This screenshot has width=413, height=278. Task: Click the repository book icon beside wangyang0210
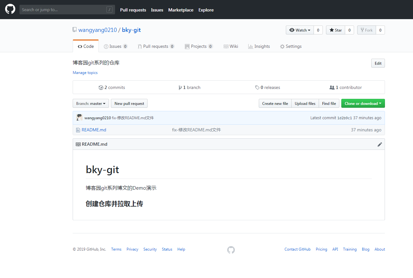75,30
